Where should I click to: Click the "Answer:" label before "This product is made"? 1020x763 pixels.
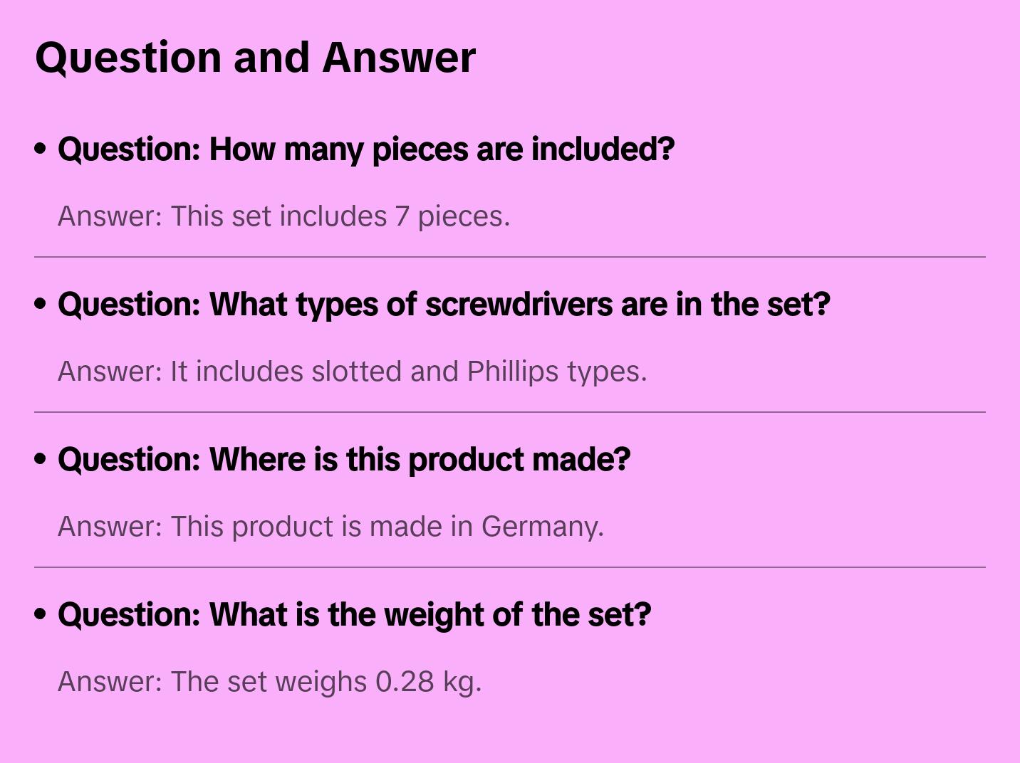pyautogui.click(x=110, y=527)
